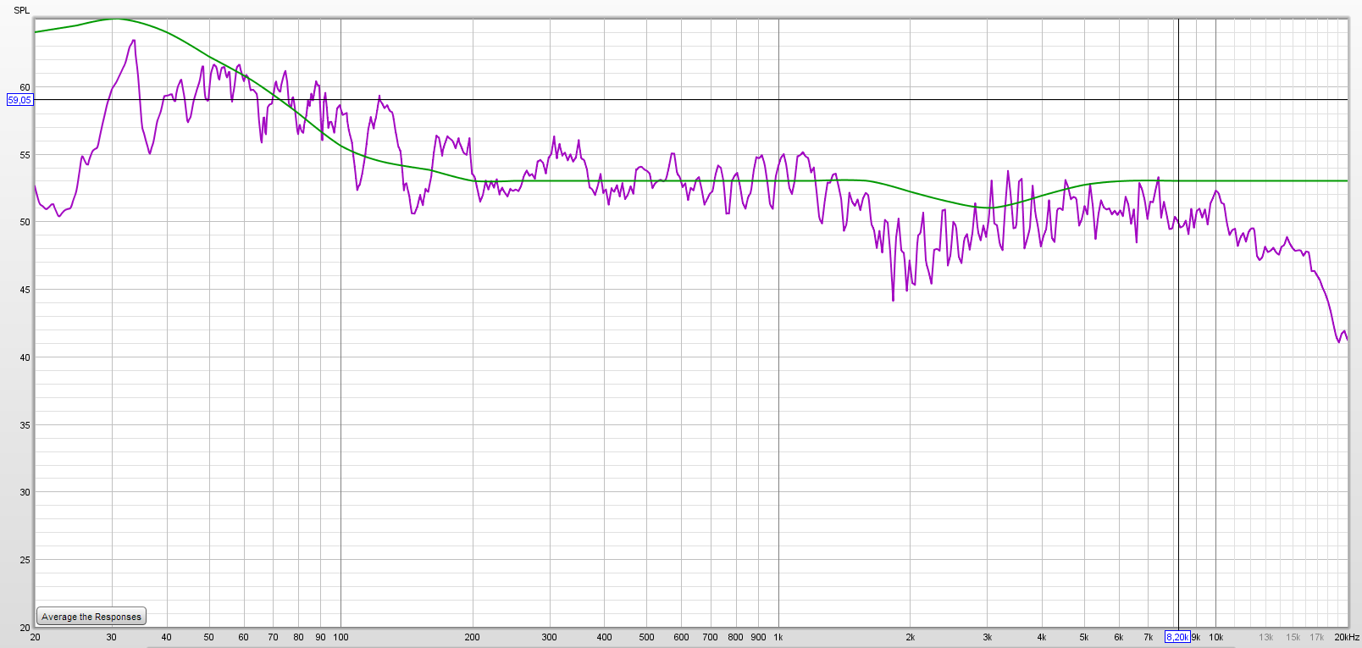
Task: Click the 90 frequency axis label
Action: pos(320,637)
